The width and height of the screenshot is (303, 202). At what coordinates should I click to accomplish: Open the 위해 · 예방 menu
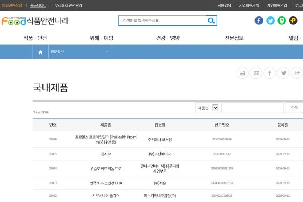[x=102, y=38]
